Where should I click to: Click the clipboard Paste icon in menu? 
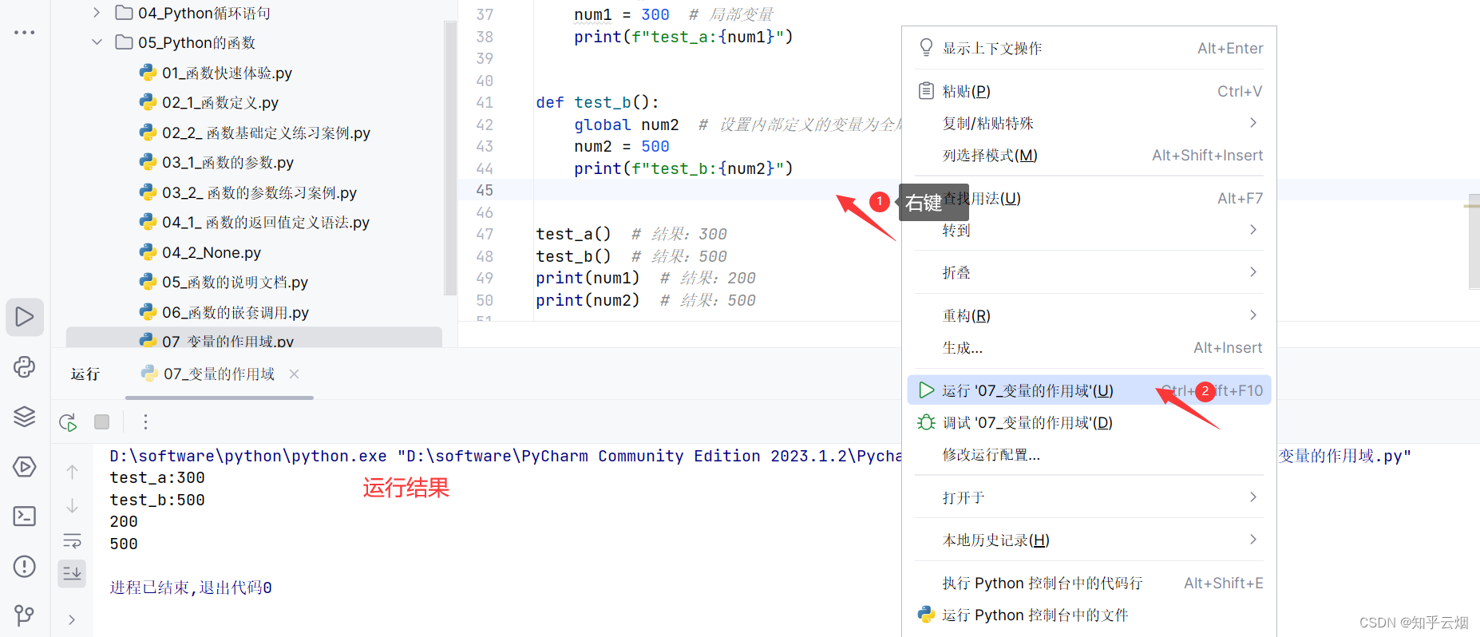pos(926,91)
